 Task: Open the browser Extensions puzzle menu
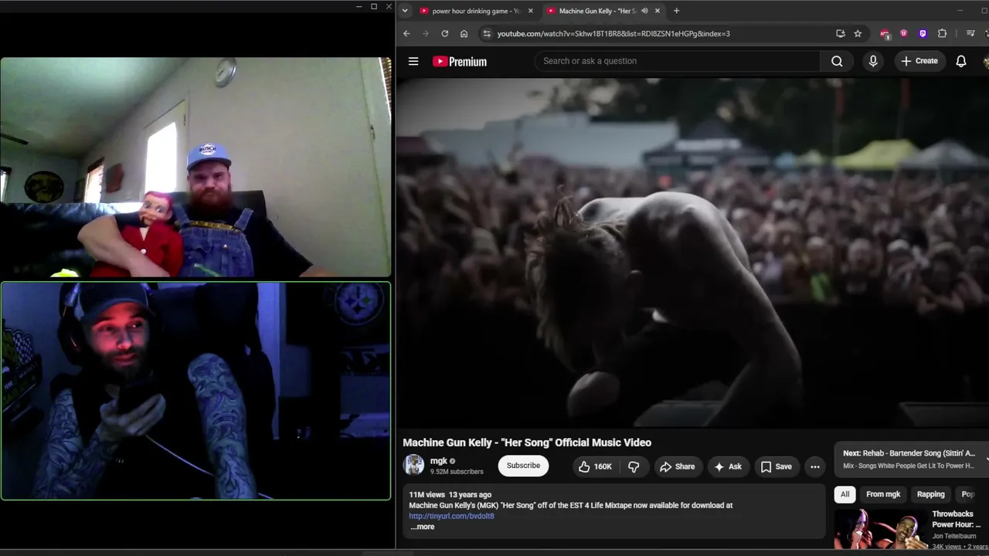tap(942, 33)
